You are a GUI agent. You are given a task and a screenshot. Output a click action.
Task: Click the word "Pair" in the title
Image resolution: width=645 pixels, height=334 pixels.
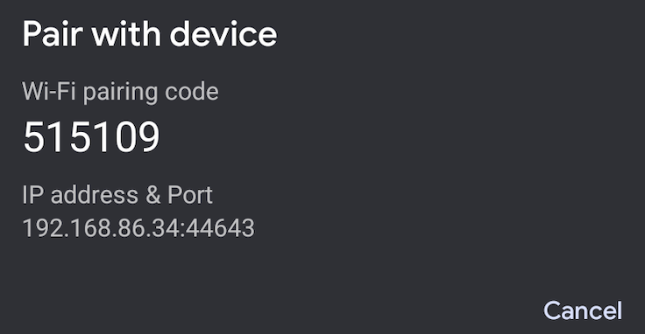53,34
